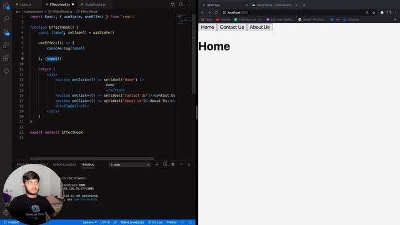Click the Go Live status bar button
Image resolution: width=400 pixels, height=225 pixels.
(156, 222)
